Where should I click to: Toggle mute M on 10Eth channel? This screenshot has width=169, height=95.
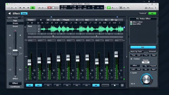click(x=54, y=70)
